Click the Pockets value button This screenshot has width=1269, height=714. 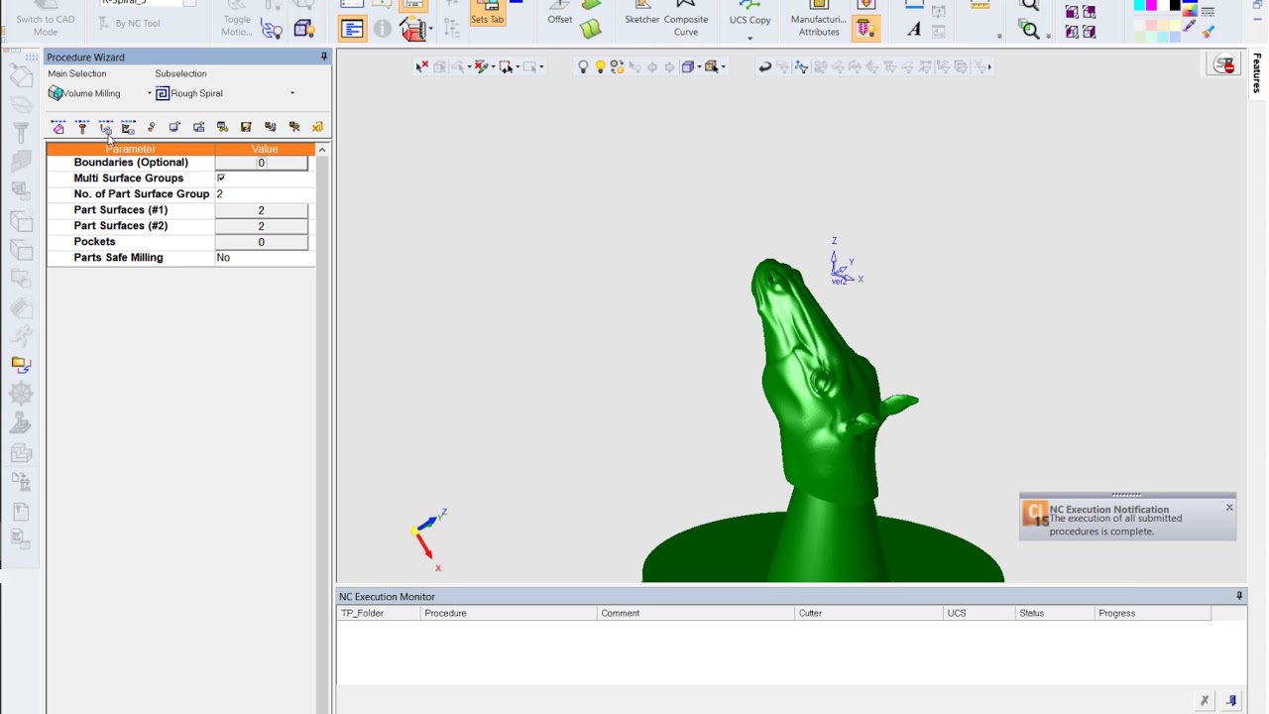(x=262, y=242)
